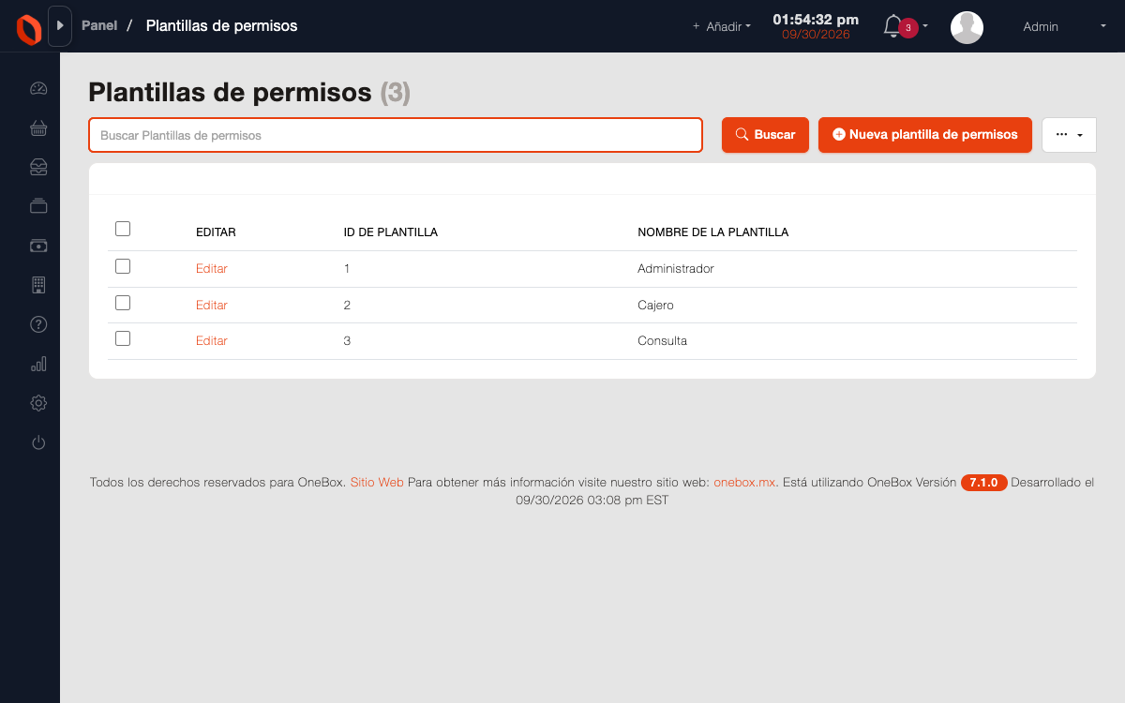Click the power logout icon

click(x=38, y=442)
